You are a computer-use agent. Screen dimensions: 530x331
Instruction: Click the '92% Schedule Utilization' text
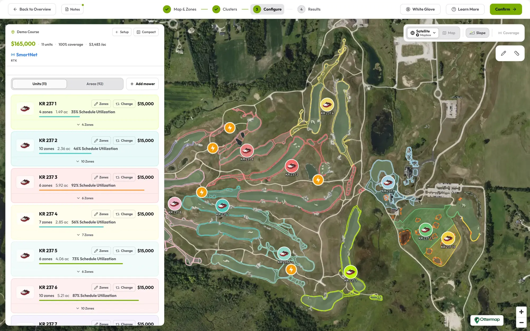click(x=93, y=185)
